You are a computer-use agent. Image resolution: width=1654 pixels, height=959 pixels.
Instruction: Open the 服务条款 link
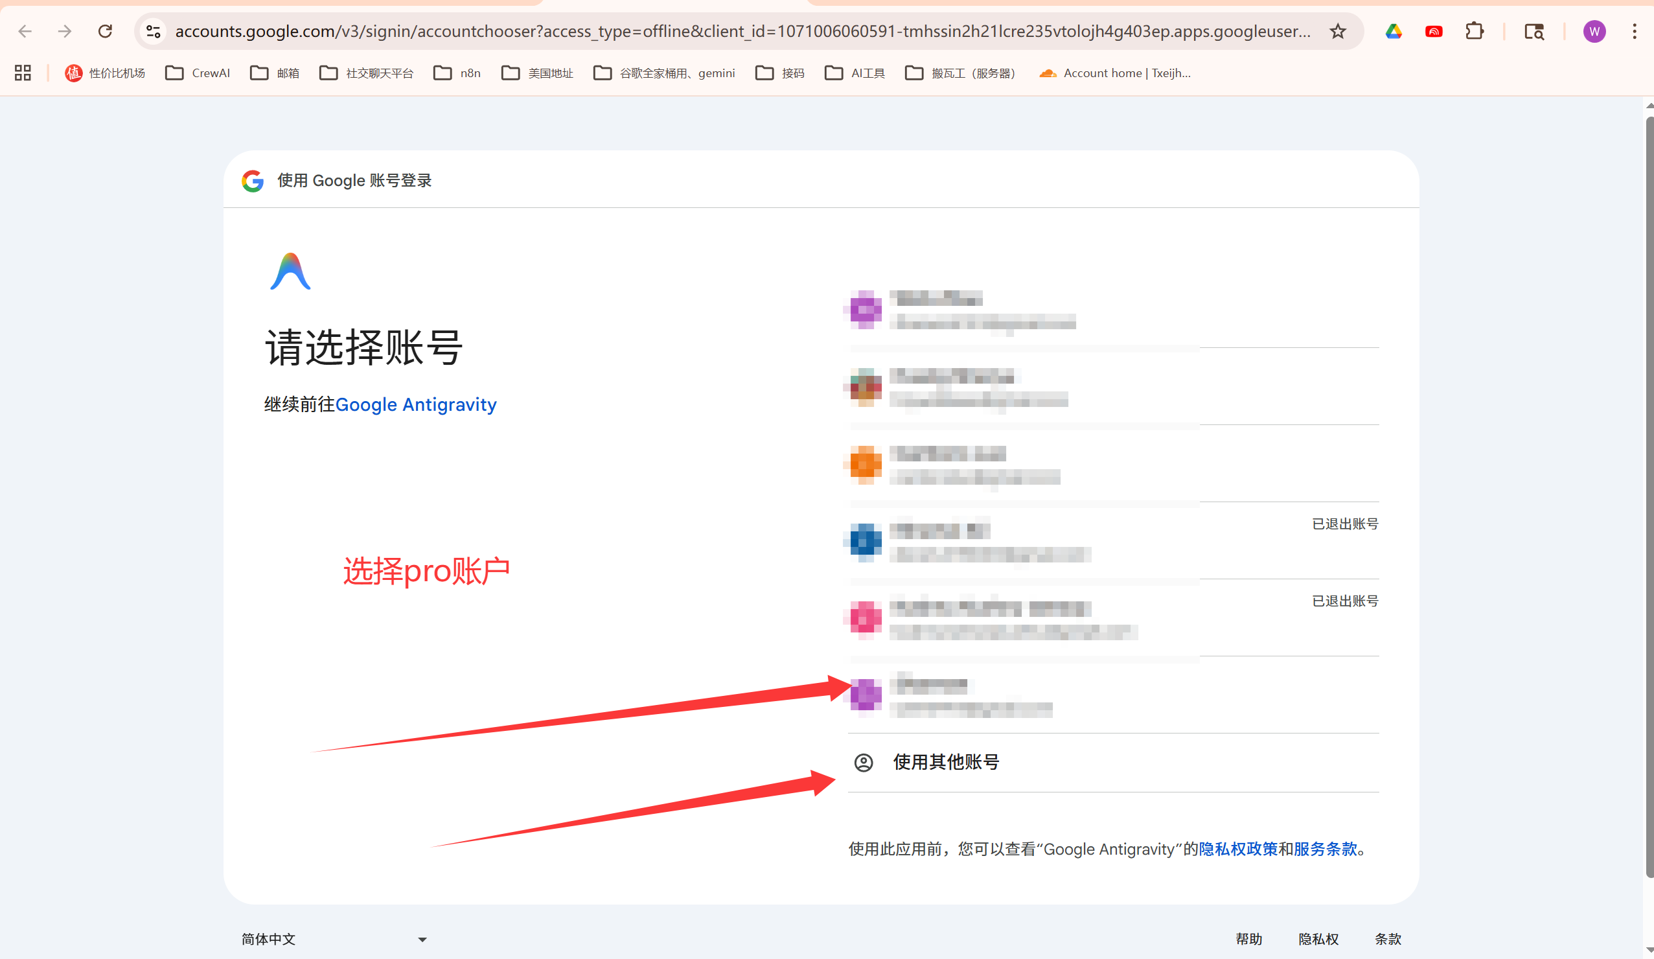click(x=1324, y=849)
